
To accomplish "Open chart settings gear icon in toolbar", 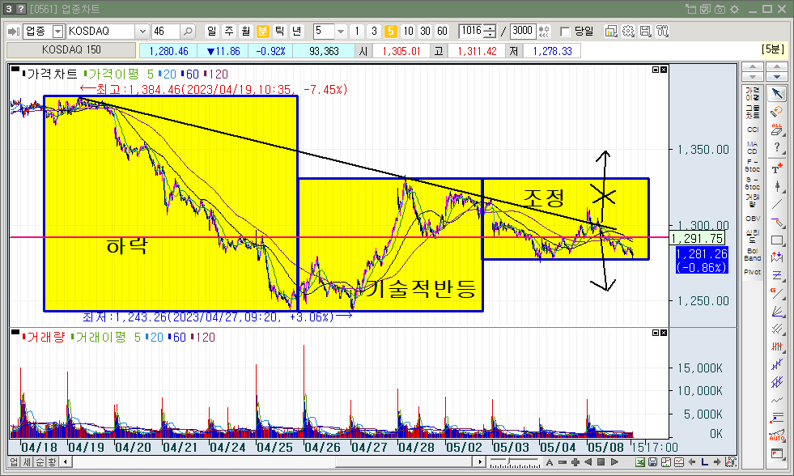I will point(628,31).
